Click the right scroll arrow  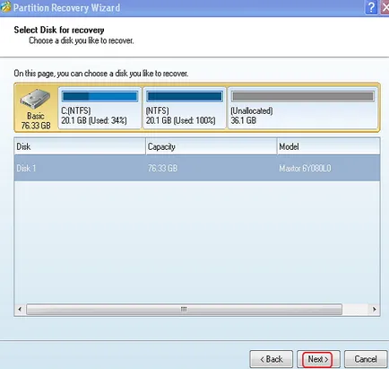click(x=375, y=309)
